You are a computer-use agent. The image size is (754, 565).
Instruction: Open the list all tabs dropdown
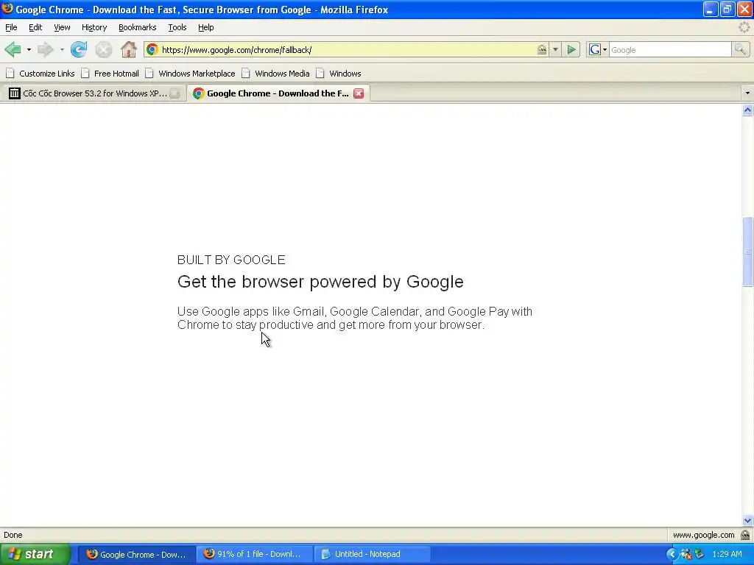(747, 93)
